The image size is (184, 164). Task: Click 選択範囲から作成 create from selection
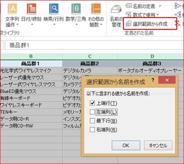[146, 24]
